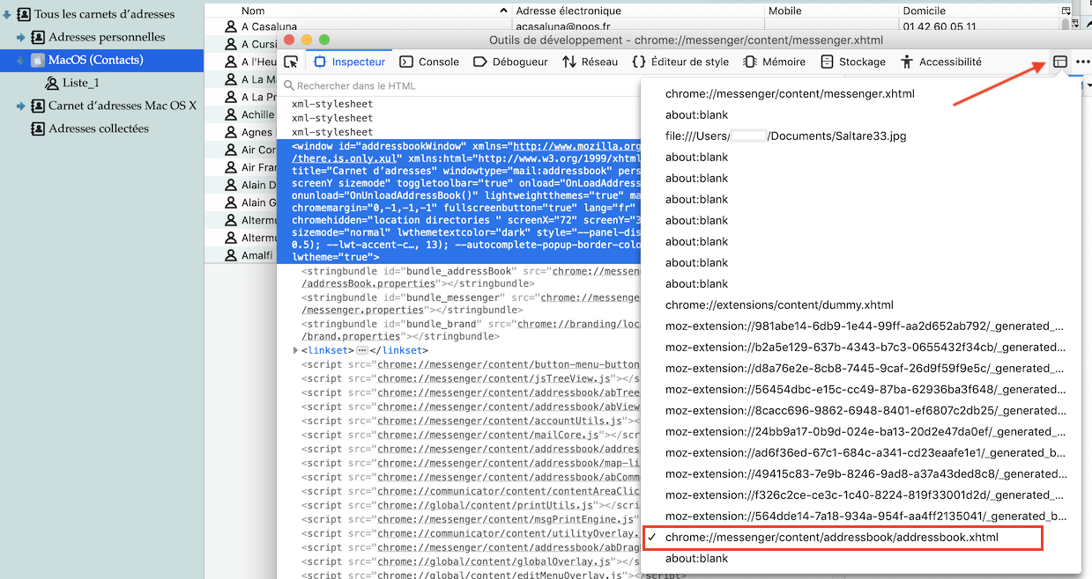Select Adresses collectées address book
Viewport: 1092px width, 579px height.
(x=99, y=128)
